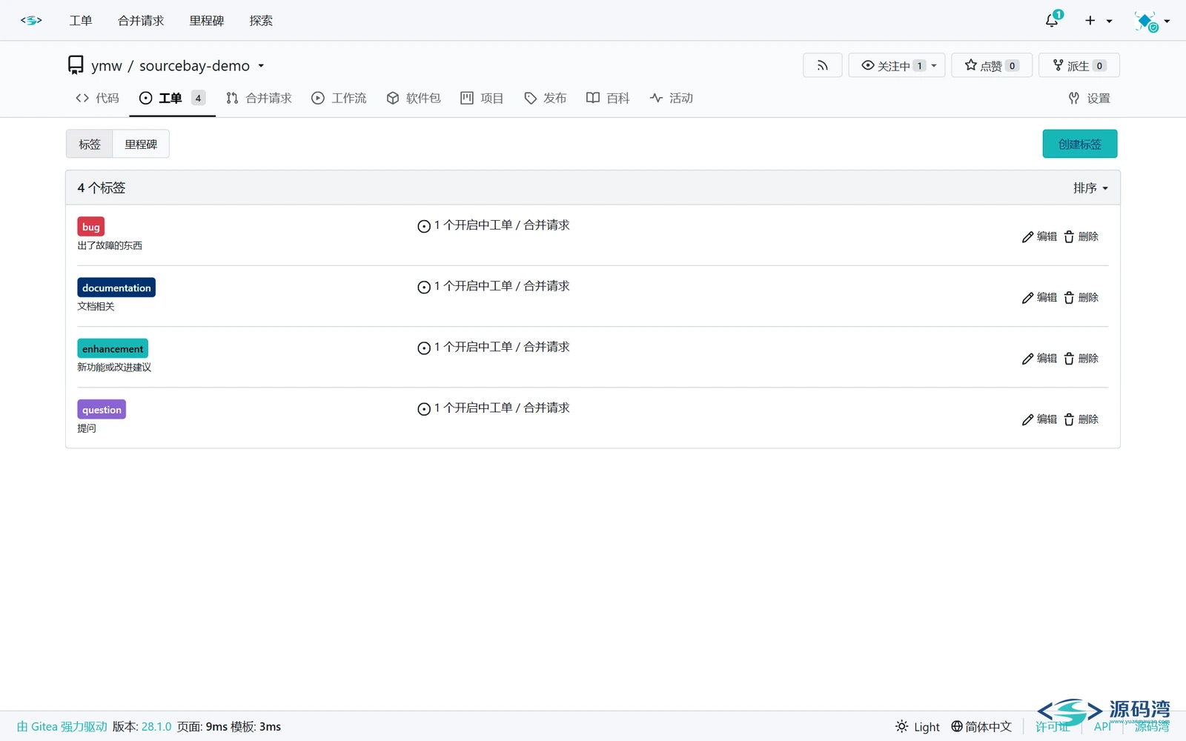Switch to the 里程碑 sub-tab
1186x741 pixels.
click(x=141, y=144)
